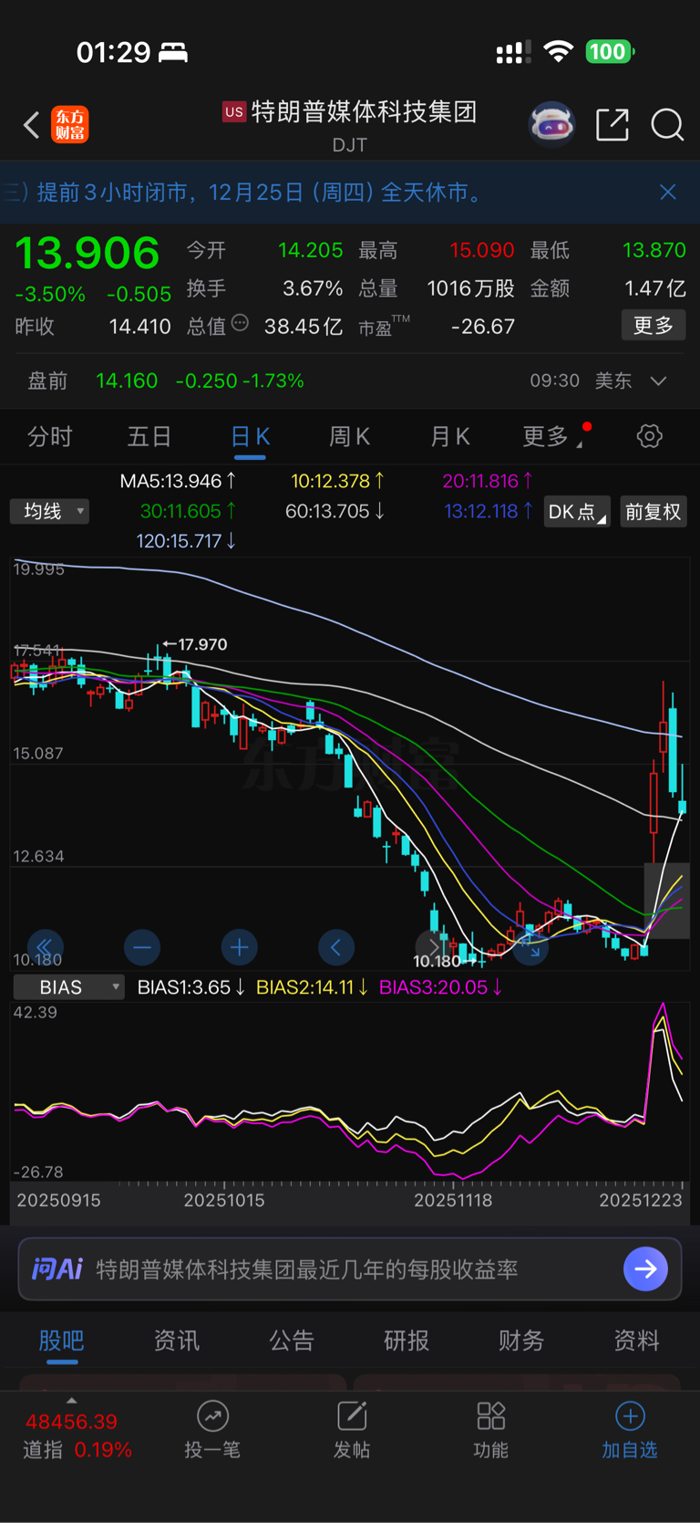This screenshot has height=1523, width=700.
Task: Tap the 盘前 price 14.160
Action: point(127,381)
